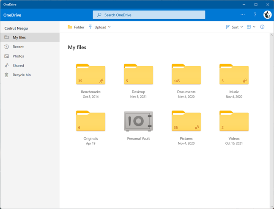
Task: Click the view layout grid icon
Action: tap(249, 27)
